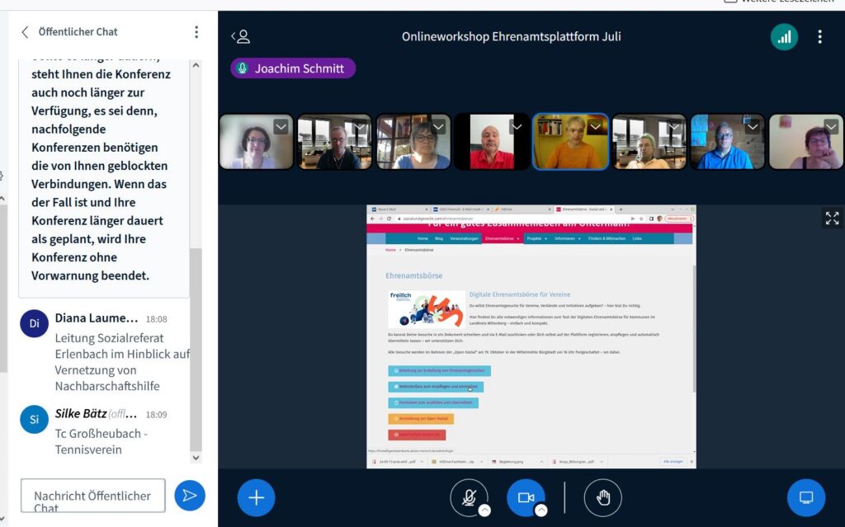Toggle the webcam sharing button
The height and width of the screenshot is (527, 845).
click(526, 497)
